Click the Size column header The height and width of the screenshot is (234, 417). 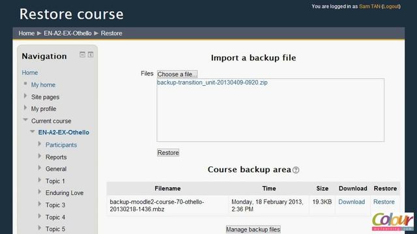click(323, 188)
